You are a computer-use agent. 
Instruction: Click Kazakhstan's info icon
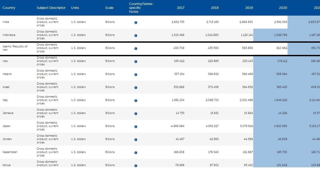(x=136, y=153)
